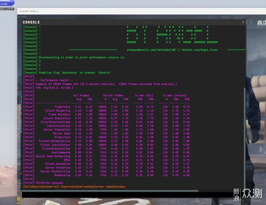Click the console command input field
Screen dimensions: 266x205
(x=127, y=195)
